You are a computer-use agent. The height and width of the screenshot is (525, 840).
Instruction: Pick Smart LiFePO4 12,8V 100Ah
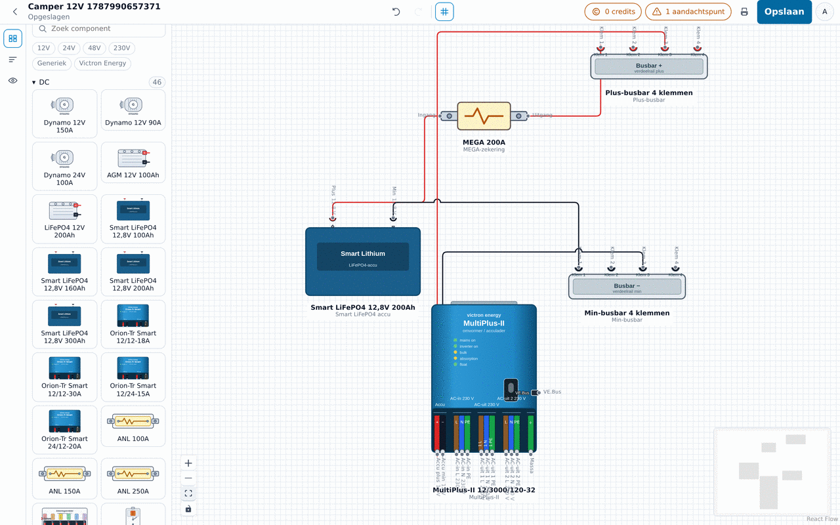[x=133, y=219]
